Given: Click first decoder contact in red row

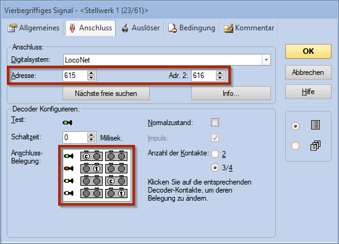Looking at the screenshot, I should coord(86,168).
